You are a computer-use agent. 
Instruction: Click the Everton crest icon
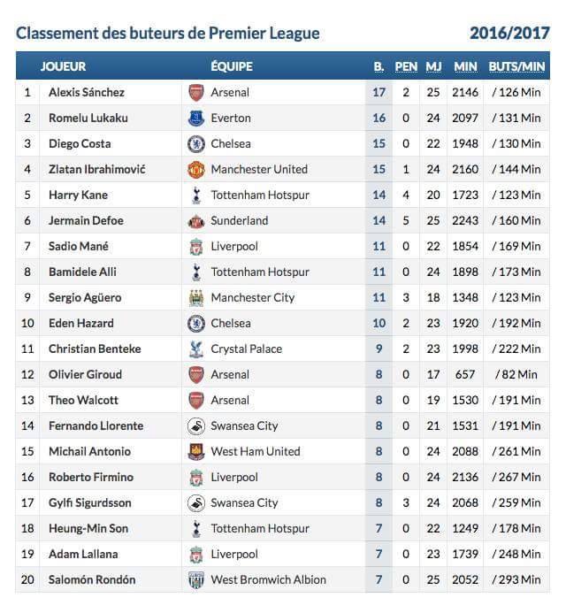[196, 119]
